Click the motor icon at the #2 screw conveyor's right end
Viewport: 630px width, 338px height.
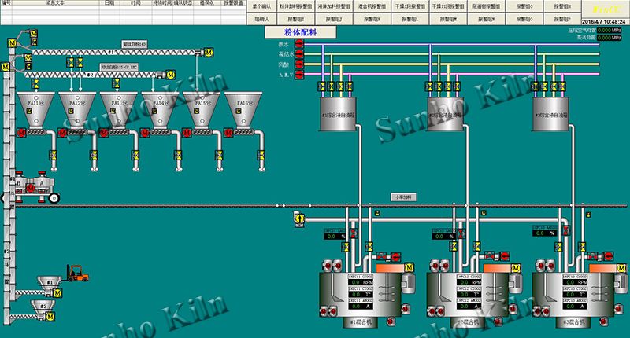pos(171,75)
